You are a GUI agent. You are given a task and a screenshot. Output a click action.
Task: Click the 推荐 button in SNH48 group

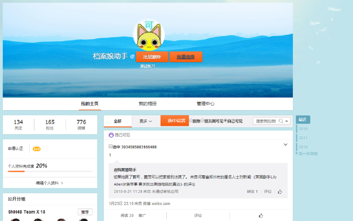pyautogui.click(x=85, y=212)
